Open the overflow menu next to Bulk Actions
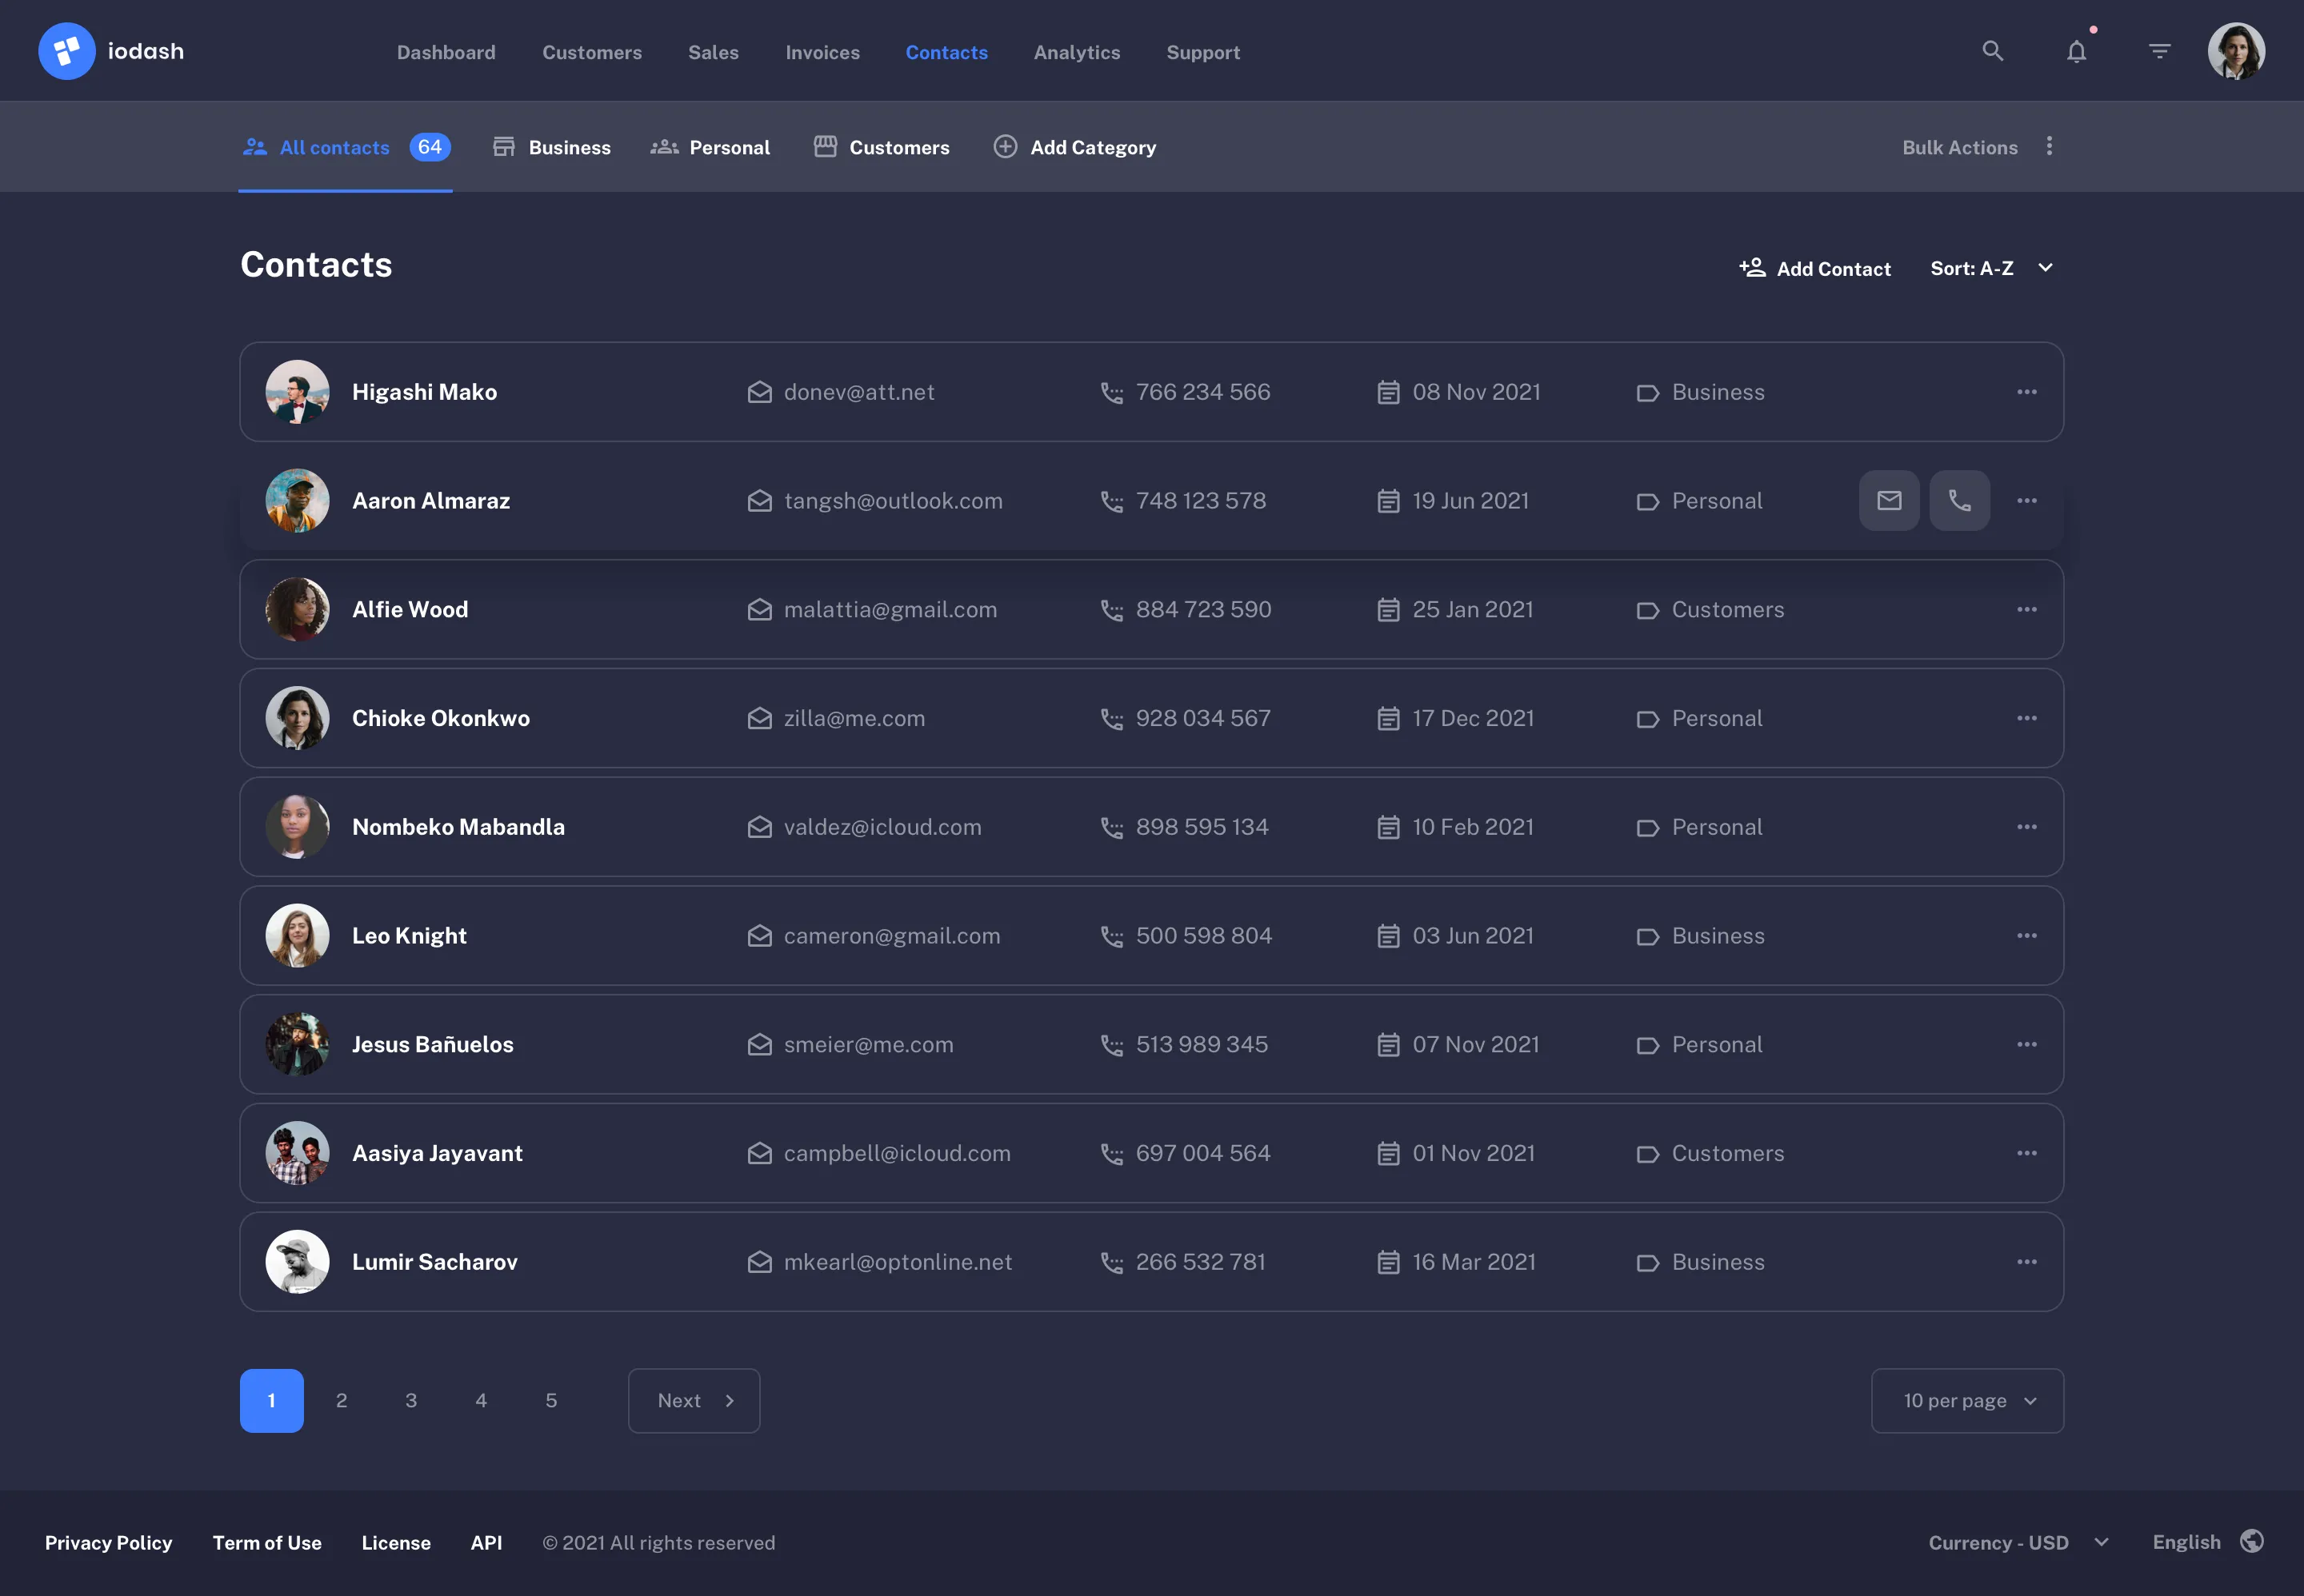This screenshot has width=2304, height=1596. point(2048,146)
